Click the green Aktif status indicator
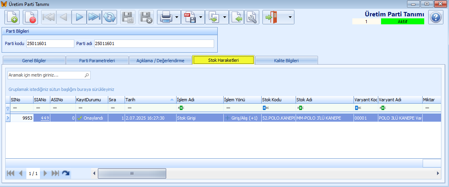Screen dimensions: 449x187 [x=402, y=22]
